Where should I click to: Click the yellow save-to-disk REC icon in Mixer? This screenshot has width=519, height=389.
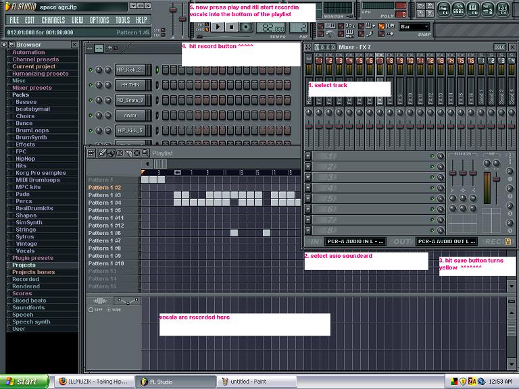point(508,242)
